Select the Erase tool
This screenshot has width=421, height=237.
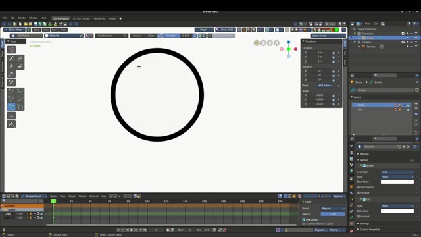12,66
